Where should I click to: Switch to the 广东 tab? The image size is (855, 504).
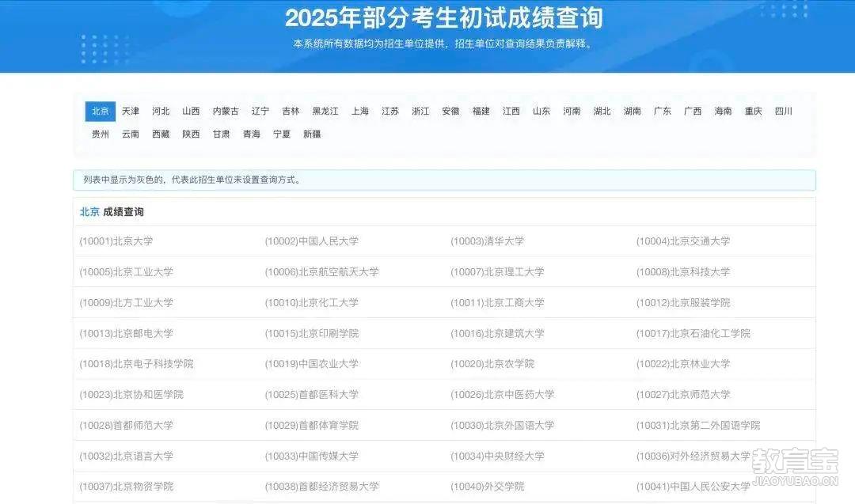point(663,111)
